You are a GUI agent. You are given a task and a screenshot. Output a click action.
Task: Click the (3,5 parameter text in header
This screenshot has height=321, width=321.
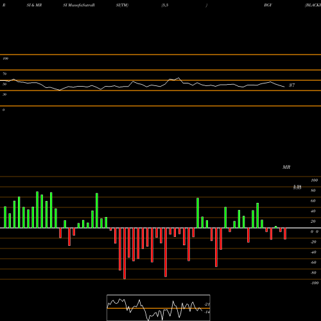(165, 5)
